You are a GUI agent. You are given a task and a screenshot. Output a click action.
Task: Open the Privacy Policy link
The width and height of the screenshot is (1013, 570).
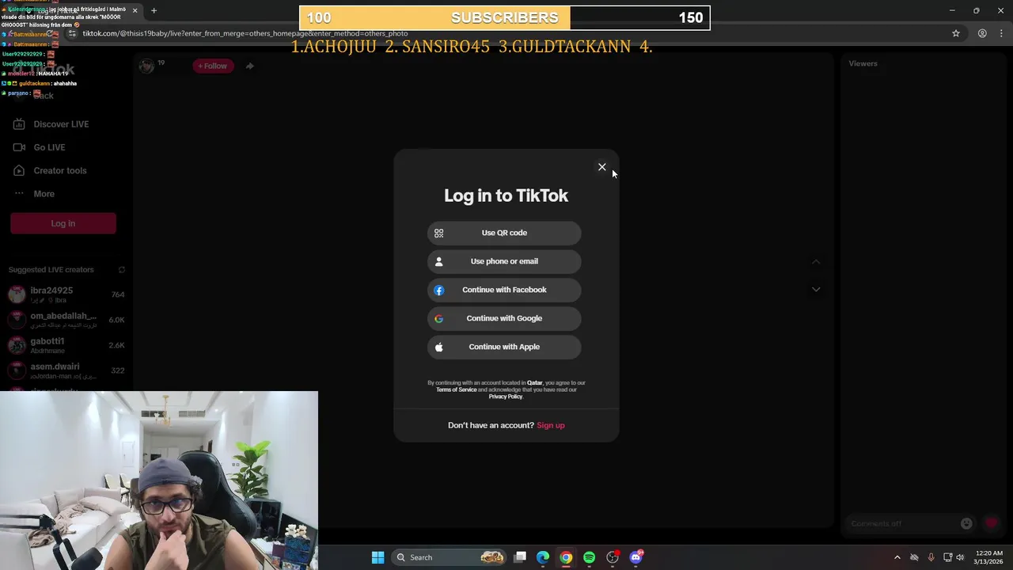[506, 397]
